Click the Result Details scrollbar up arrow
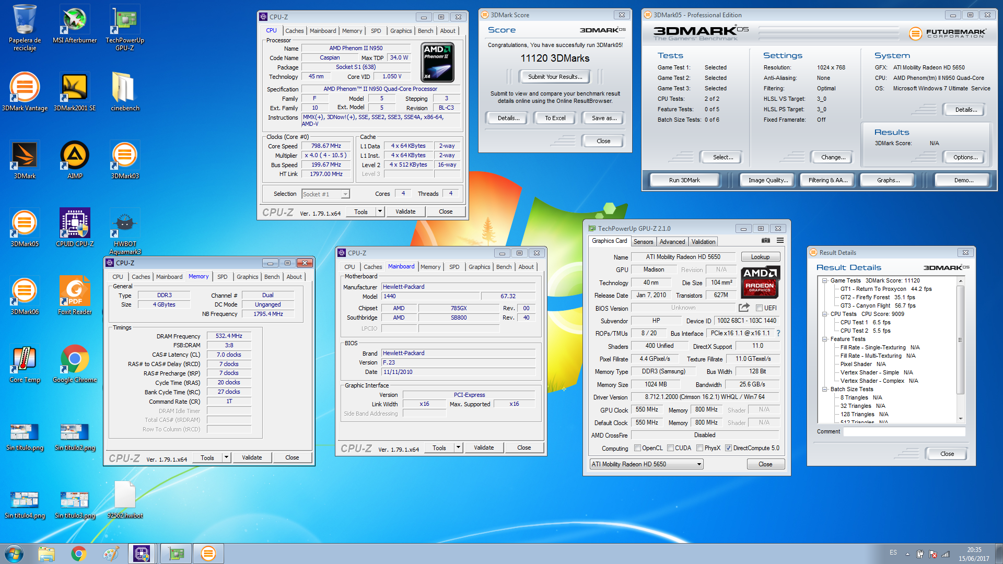This screenshot has width=1003, height=564. pyautogui.click(x=960, y=280)
